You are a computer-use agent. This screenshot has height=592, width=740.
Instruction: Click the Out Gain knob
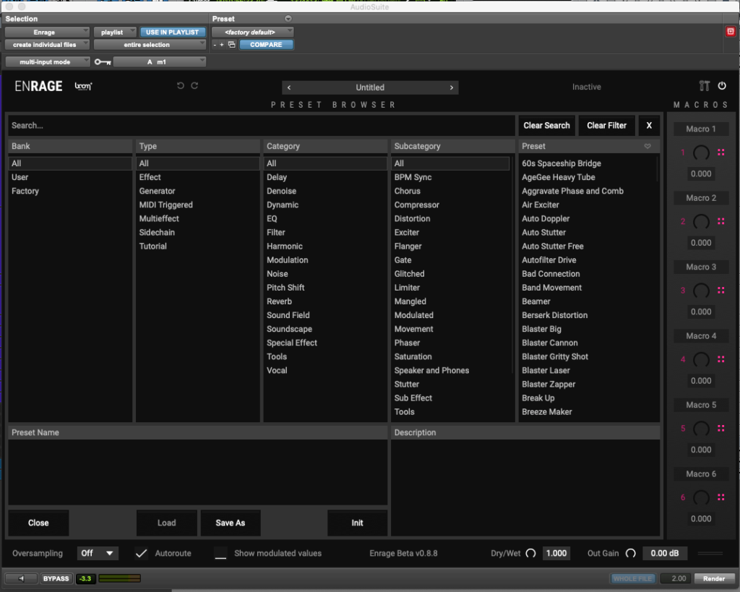(x=630, y=553)
